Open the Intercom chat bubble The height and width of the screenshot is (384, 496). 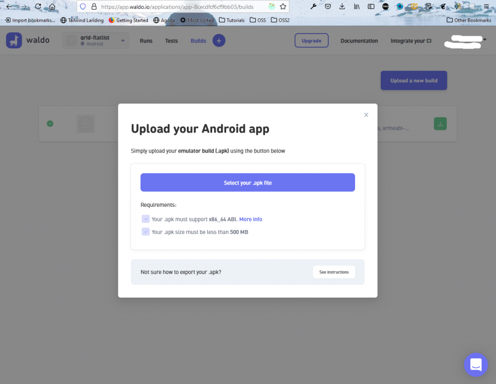[x=476, y=365]
